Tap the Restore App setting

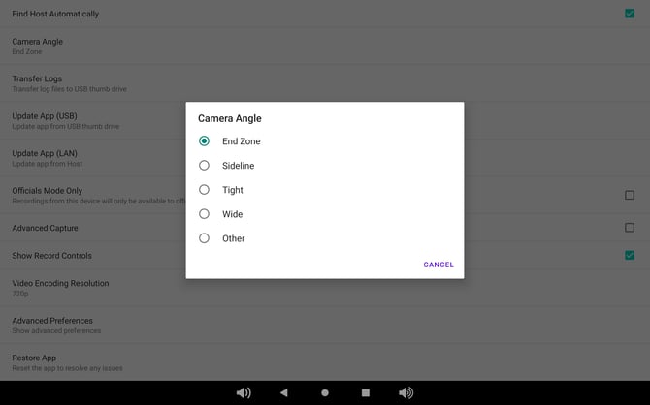click(87, 362)
